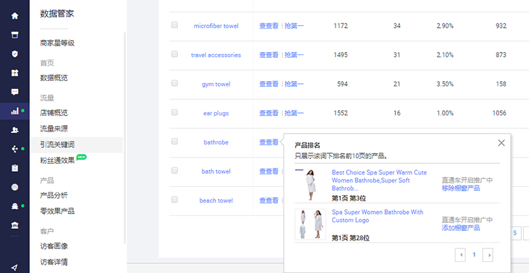Tick the bathrobe checkbox

tap(175, 141)
